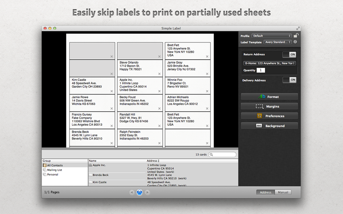Open the Label Template Avery Standard dropdown

click(278, 42)
